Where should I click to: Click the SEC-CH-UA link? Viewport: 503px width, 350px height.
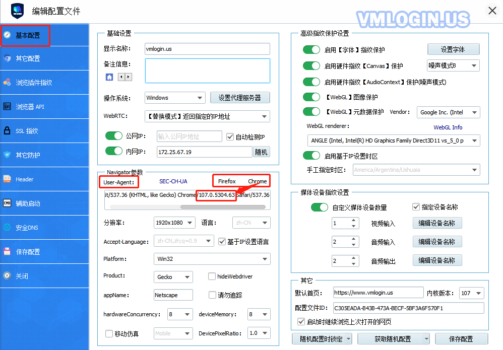[x=173, y=181]
